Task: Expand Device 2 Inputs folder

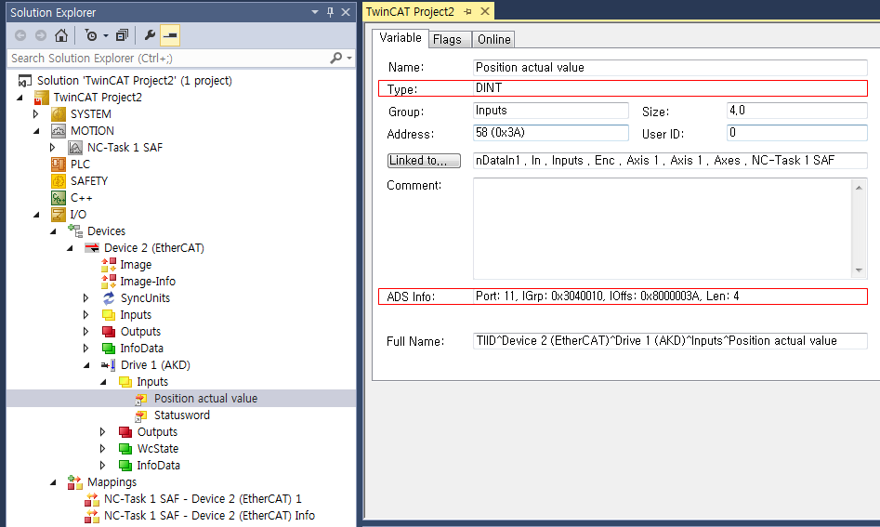Action: coord(85,315)
